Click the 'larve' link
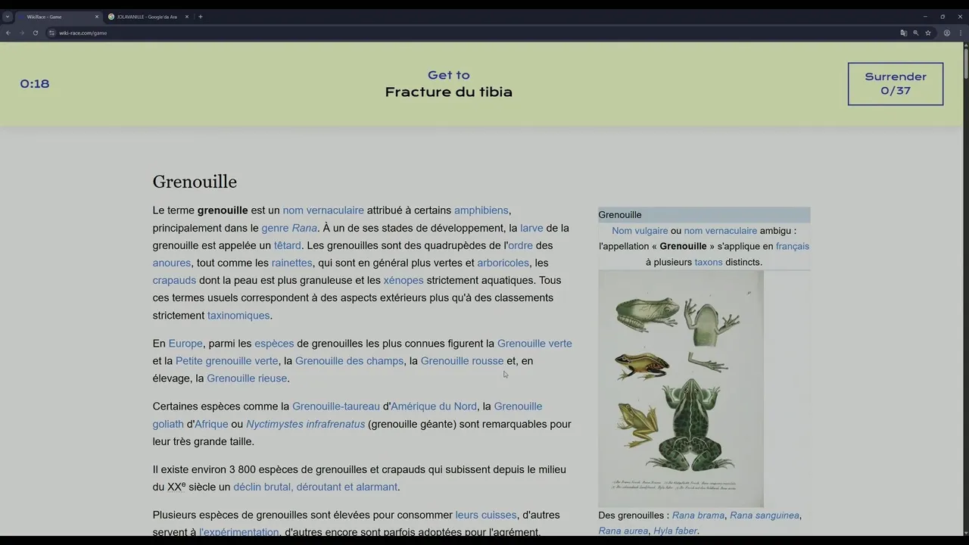Image resolution: width=969 pixels, height=545 pixels. [531, 228]
